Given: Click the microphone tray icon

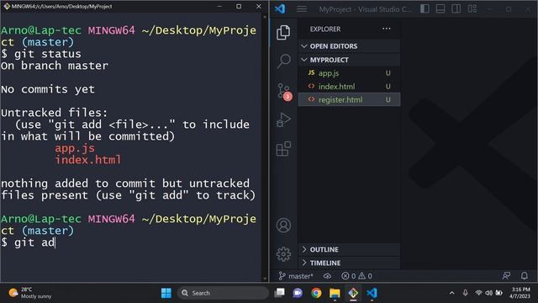Looking at the screenshot, I should (465, 293).
